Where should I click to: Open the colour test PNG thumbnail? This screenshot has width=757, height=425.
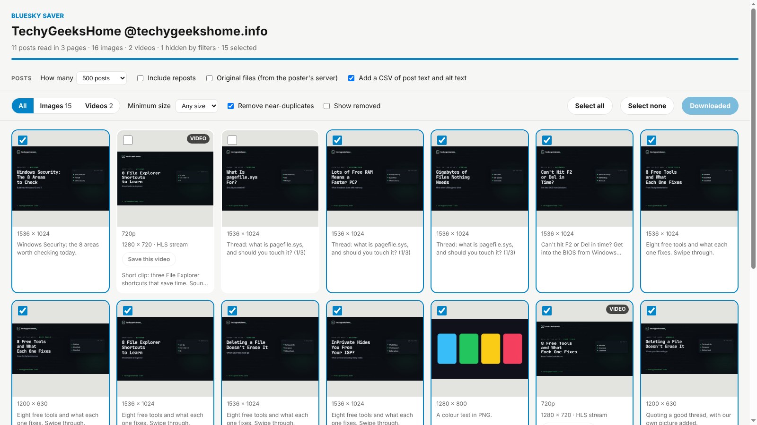480,348
